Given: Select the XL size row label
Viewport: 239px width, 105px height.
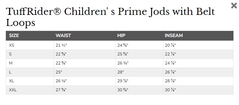Looking at the screenshot, I should coord(11,81).
